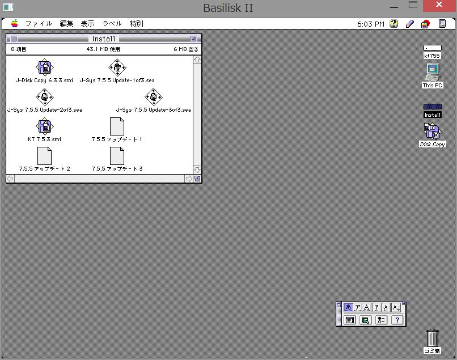Open the 表示 menu
Screen dimensions: 457x360
(87, 24)
